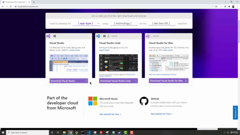The height and width of the screenshot is (135, 240).
Task: Close the Visual Studio IDE browser tab
Action: [29, 2]
